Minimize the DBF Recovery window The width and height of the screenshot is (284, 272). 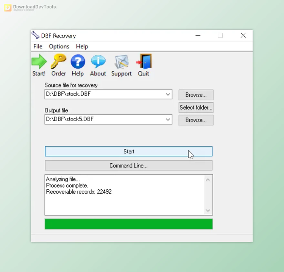tap(198, 35)
